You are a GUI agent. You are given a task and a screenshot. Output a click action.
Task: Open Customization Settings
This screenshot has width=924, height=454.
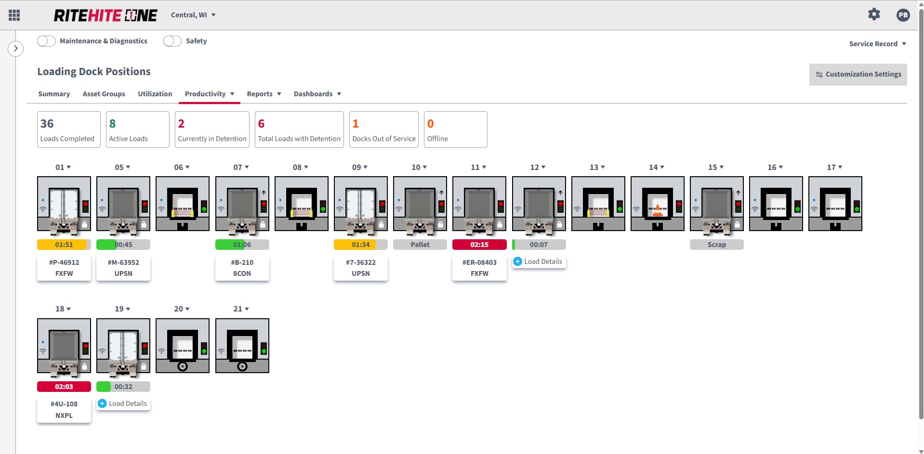click(858, 74)
